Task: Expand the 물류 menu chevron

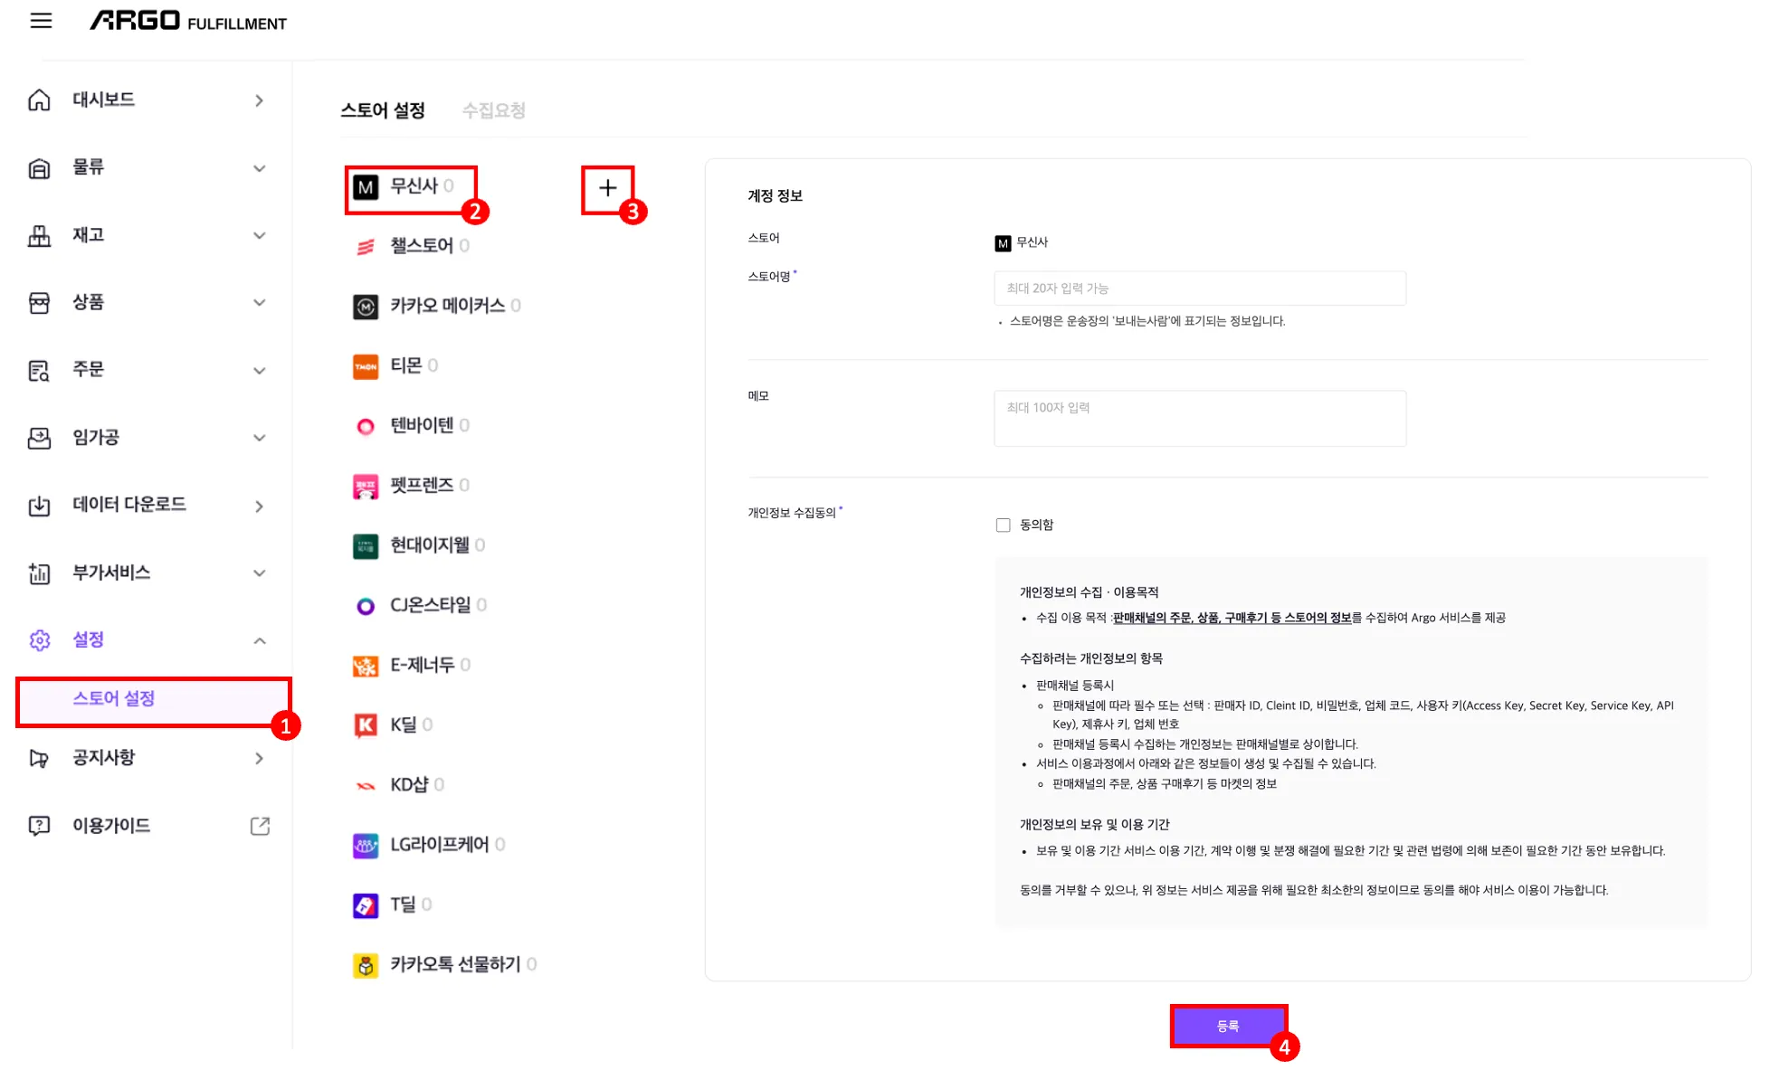Action: tap(260, 168)
